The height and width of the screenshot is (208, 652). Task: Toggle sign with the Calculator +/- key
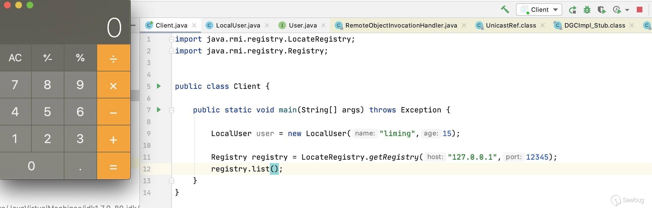pyautogui.click(x=47, y=58)
